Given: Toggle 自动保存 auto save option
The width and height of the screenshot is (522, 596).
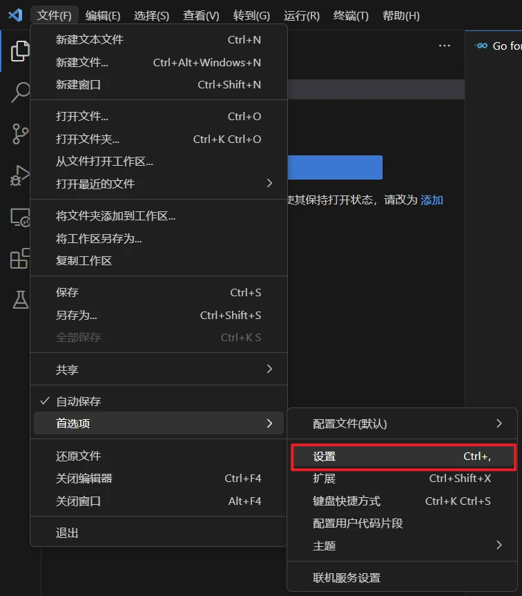Looking at the screenshot, I should tap(159, 401).
